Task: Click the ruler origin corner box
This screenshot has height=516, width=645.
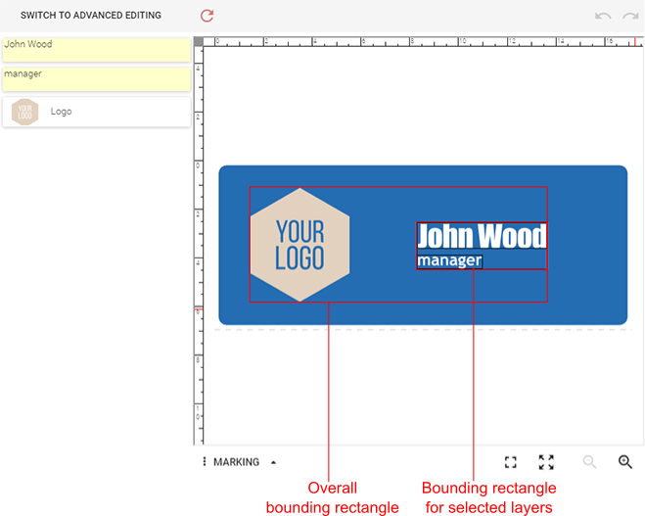Action: coord(199,41)
